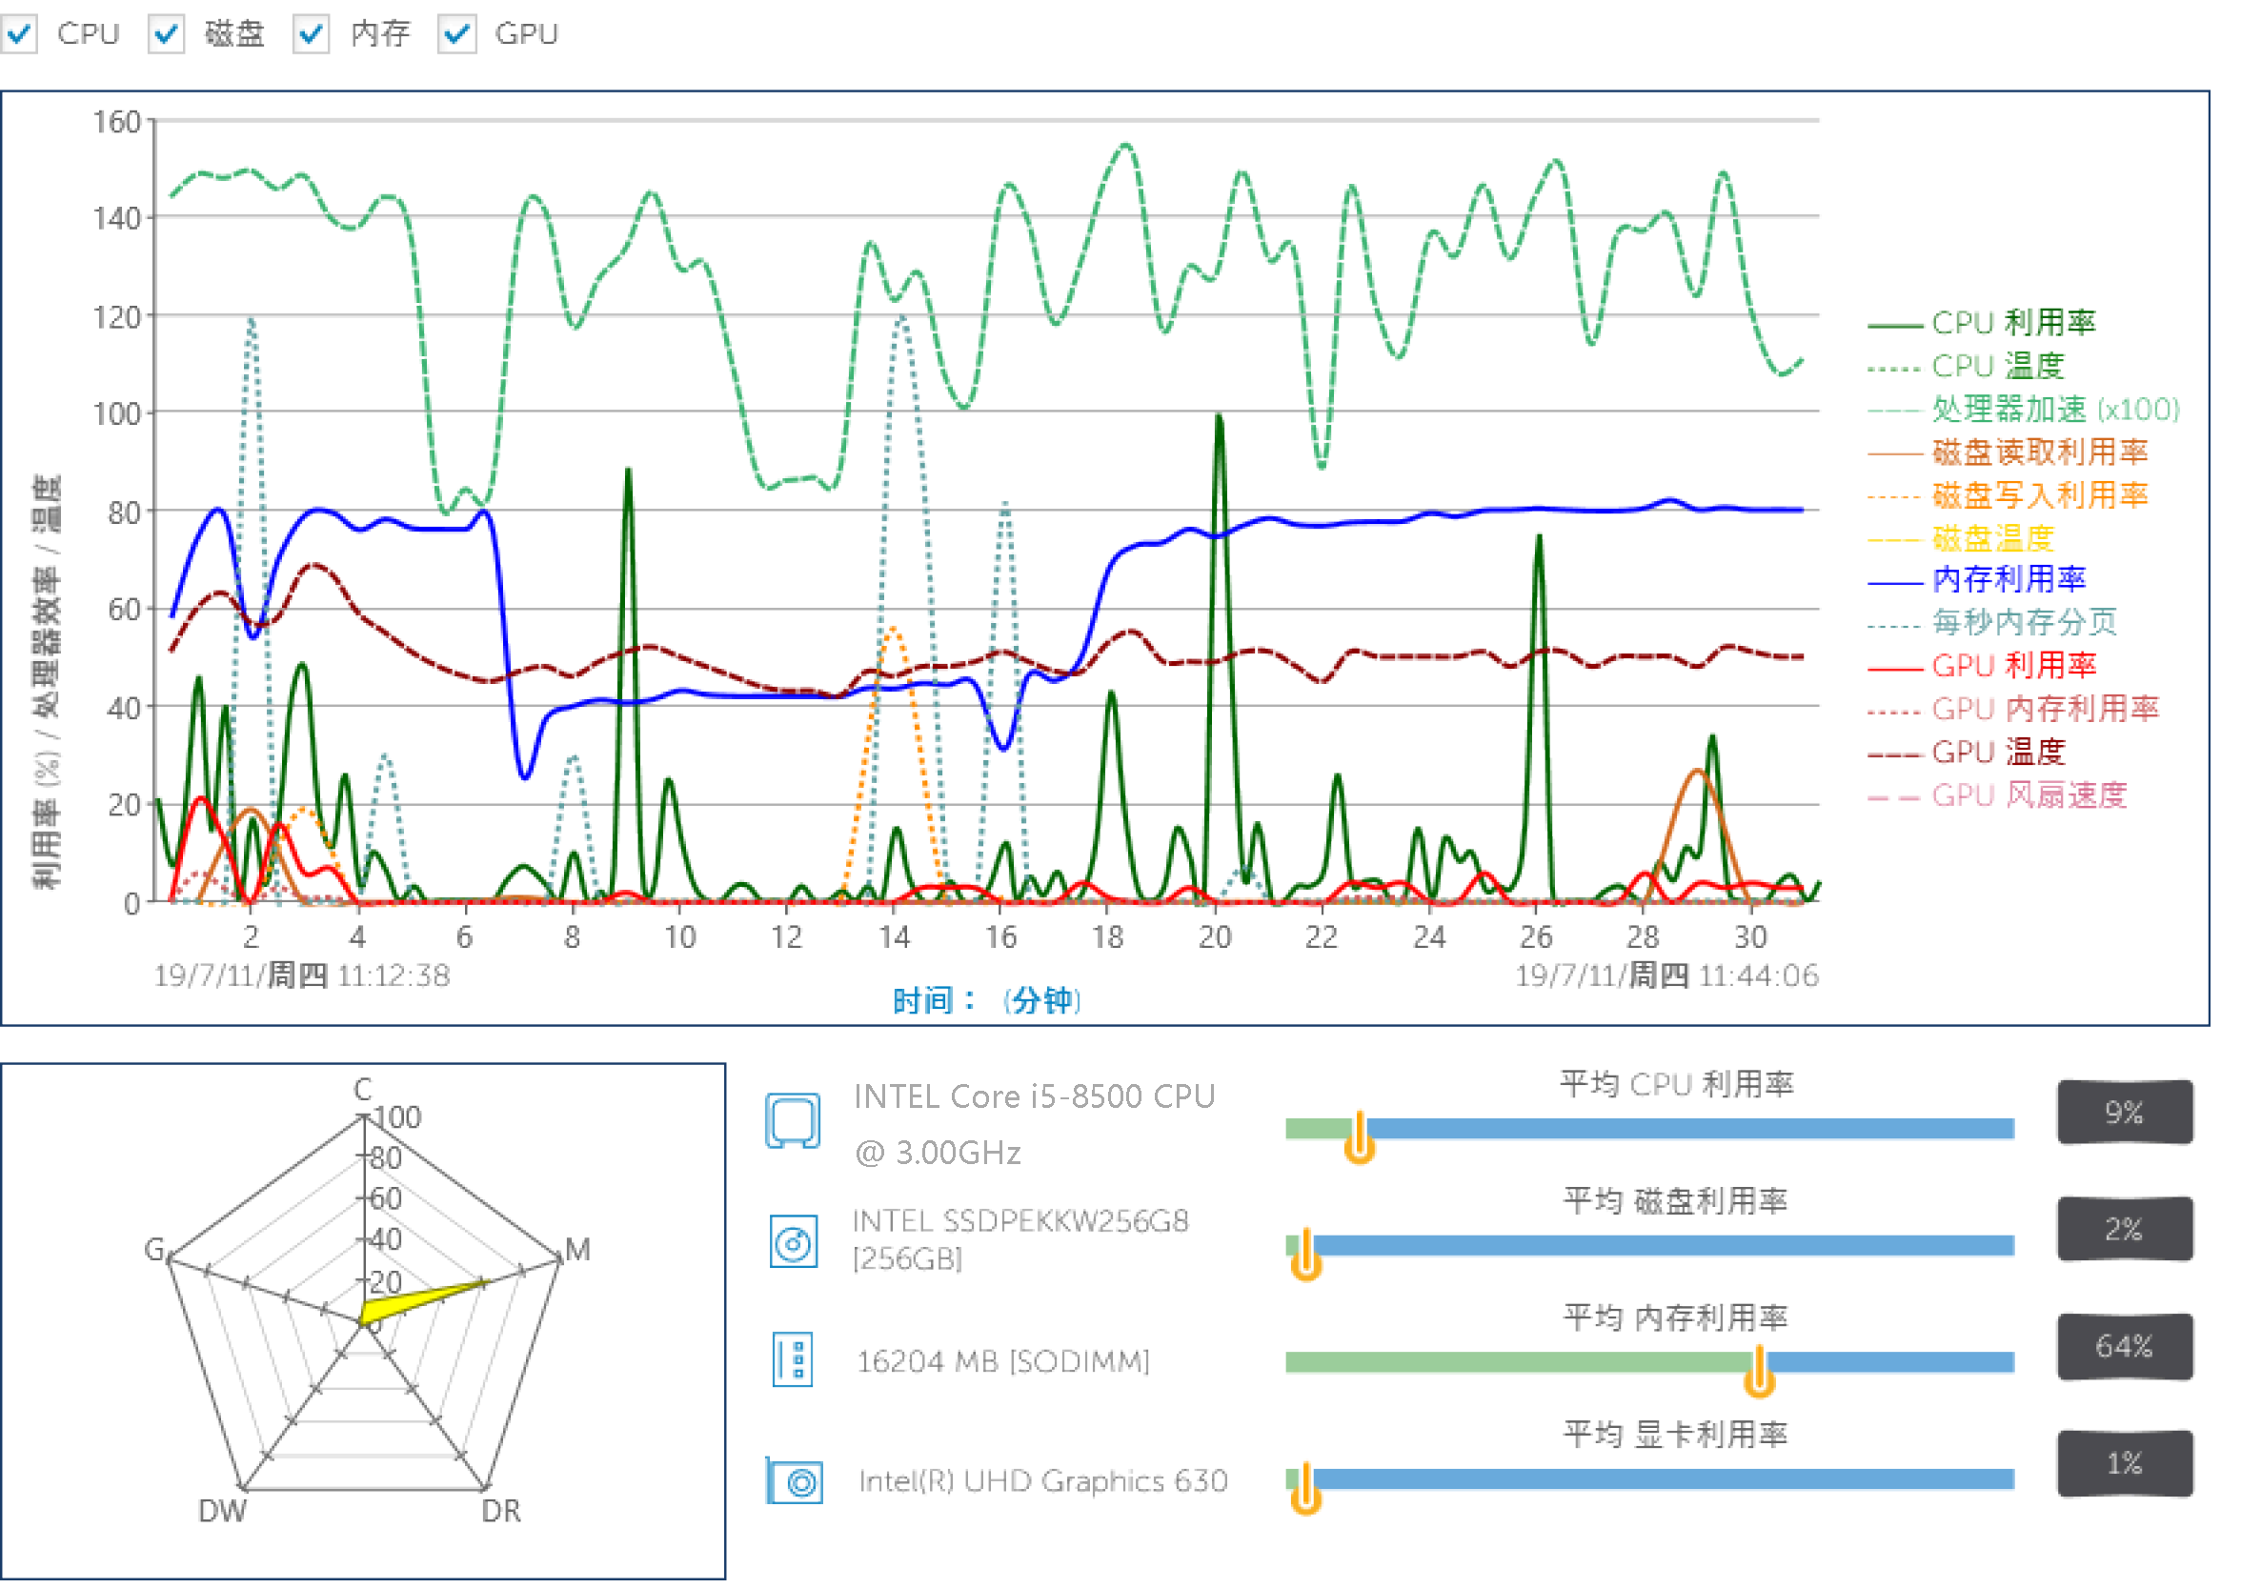Viewport: 2241px width, 1588px height.
Task: Click the 磁盘读取利用率 legend item
Action: pos(2040,452)
